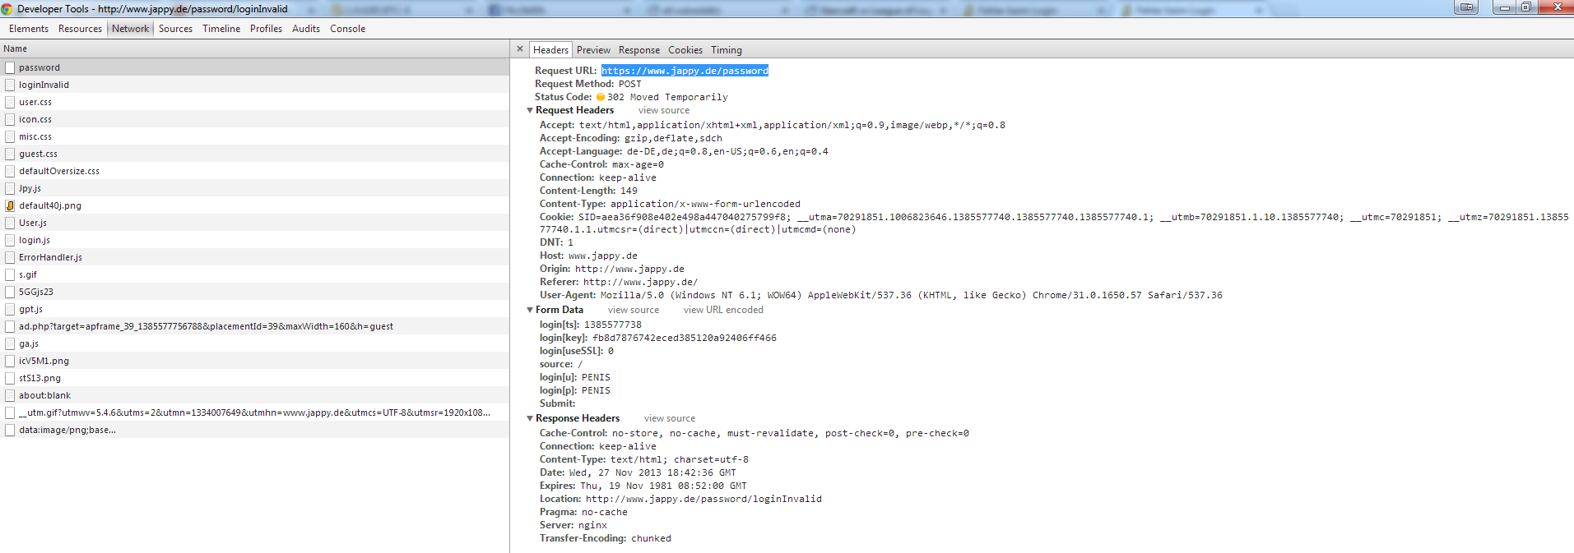Viewport: 1574px width, 553px height.
Task: Click the file icon next to ga.js
Action: (x=10, y=343)
